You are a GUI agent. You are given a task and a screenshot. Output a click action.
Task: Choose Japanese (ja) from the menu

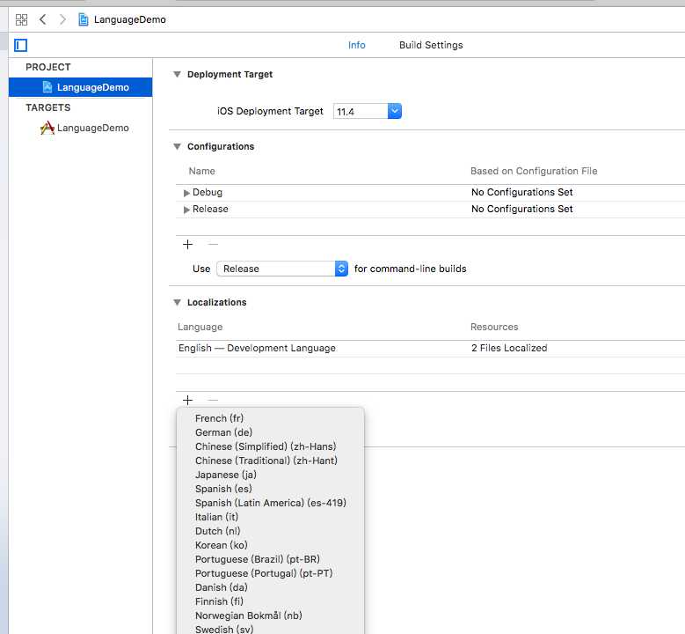coord(270,475)
